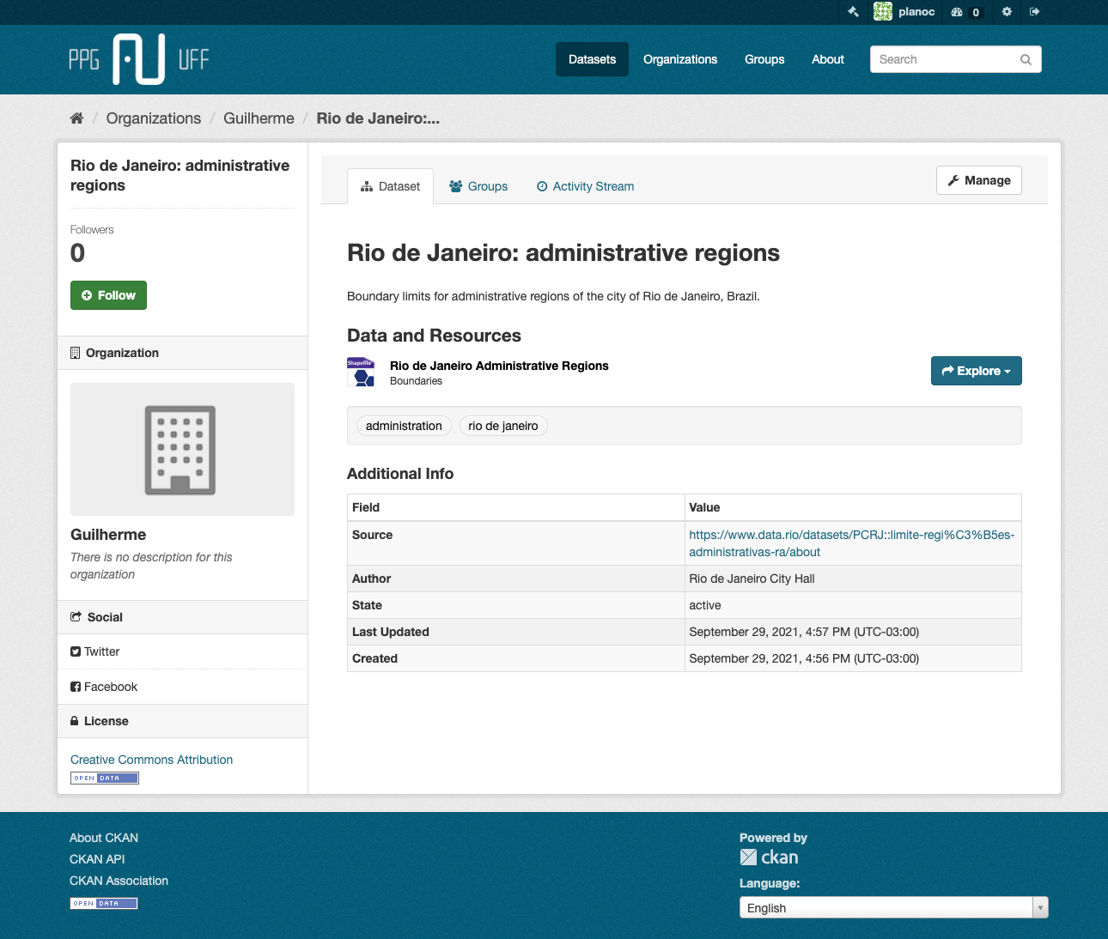Switch to the Groups tab

coord(478,186)
